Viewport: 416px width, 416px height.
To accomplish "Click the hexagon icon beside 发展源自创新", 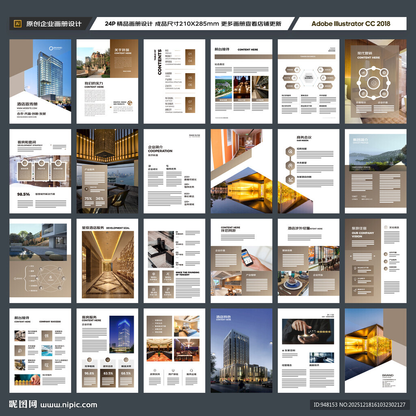I will (x=290, y=180).
